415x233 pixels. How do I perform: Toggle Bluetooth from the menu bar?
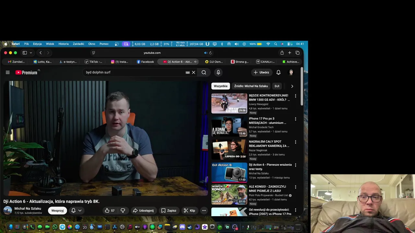[222, 44]
